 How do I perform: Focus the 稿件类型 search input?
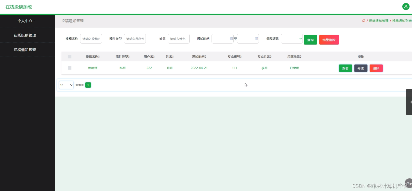click(x=135, y=39)
